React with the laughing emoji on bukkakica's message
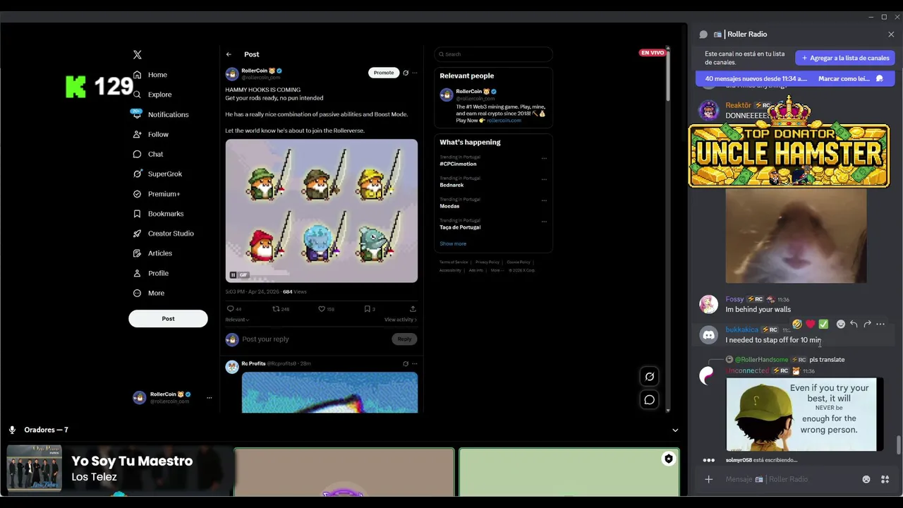The image size is (903, 508). tap(797, 325)
